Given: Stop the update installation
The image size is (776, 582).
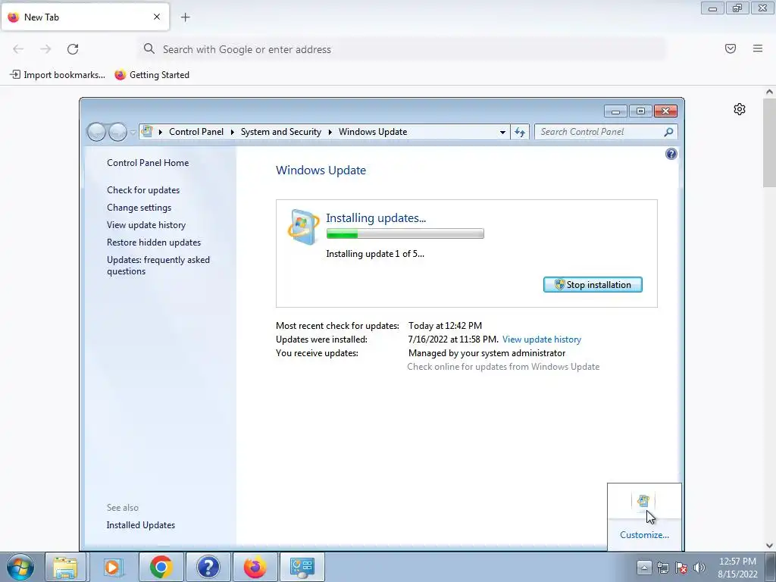Looking at the screenshot, I should 593,285.
